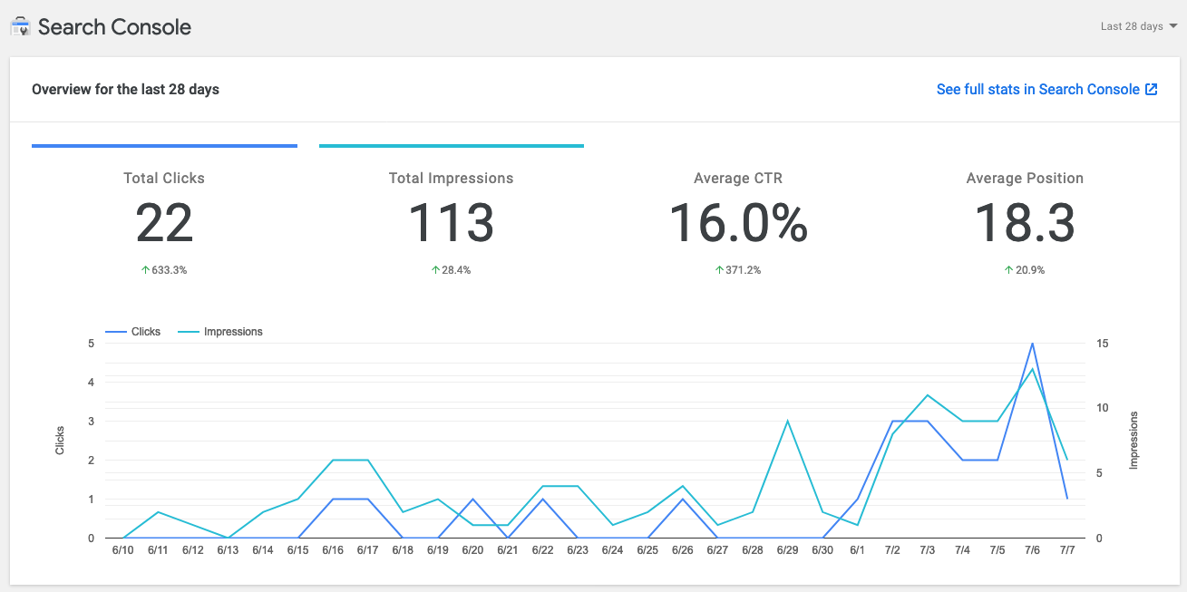Viewport: 1187px width, 592px height.
Task: Click the 20.9% change value
Action: click(x=1030, y=270)
